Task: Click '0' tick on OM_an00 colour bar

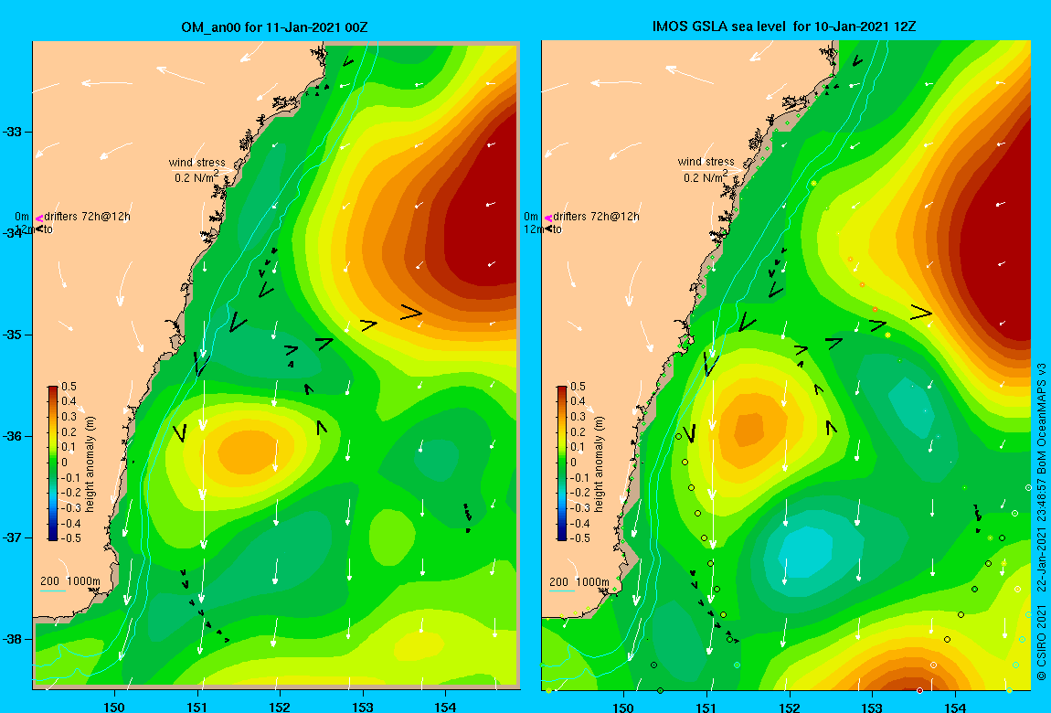Action: tap(65, 463)
